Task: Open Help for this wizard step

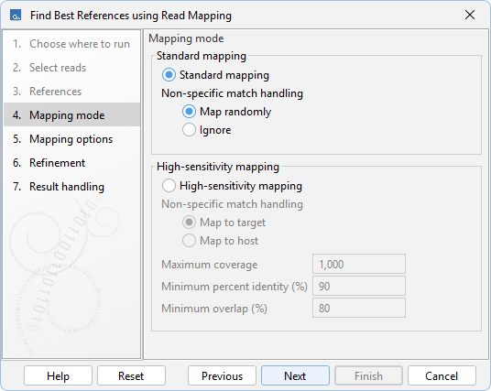Action: (58, 375)
